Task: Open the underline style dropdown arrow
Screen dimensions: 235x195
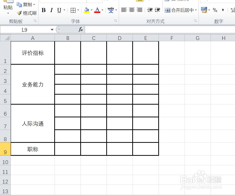Action: pos(64,10)
